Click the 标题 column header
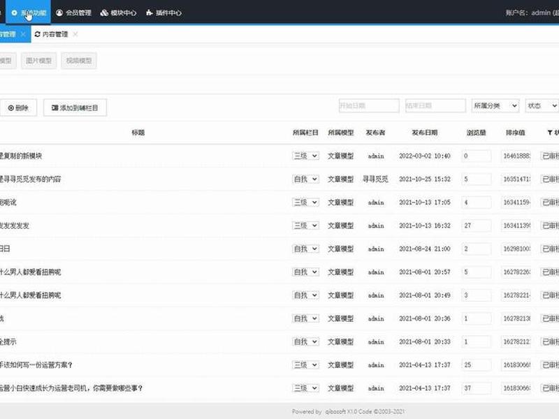Screen dimensions: 559x419 tap(138, 133)
